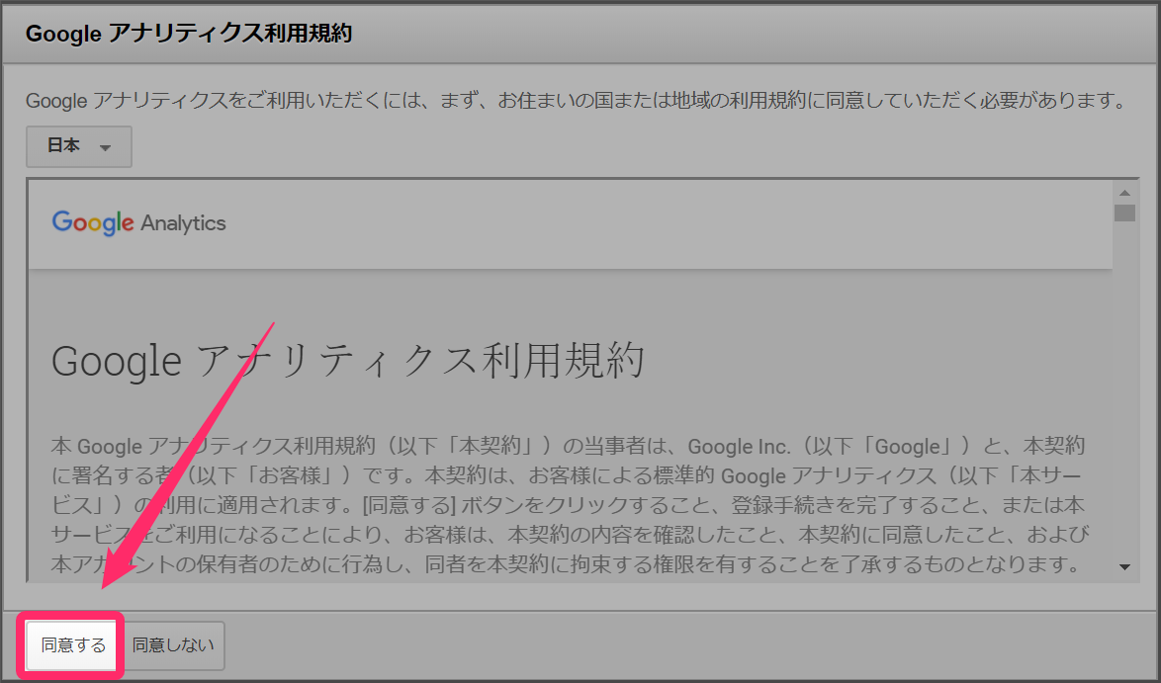Click the text starting 本 Google アナリティクス利用規約（以下
The width and height of the screenshot is (1161, 683).
(569, 505)
